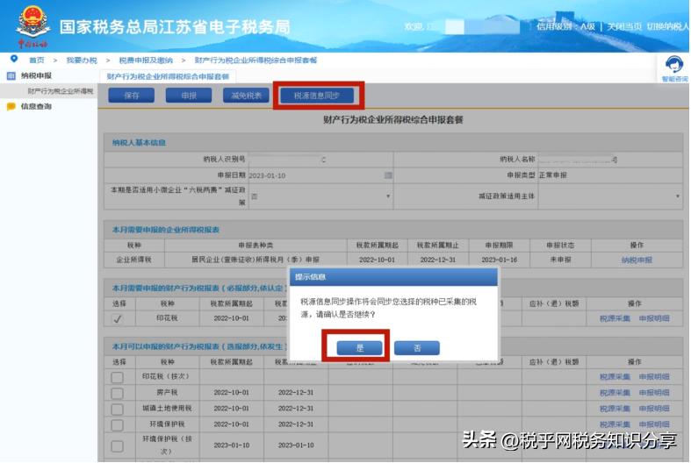
Task: Click the 居民企业（查账征收）所得税月（季）申报 cell
Action: 256,260
